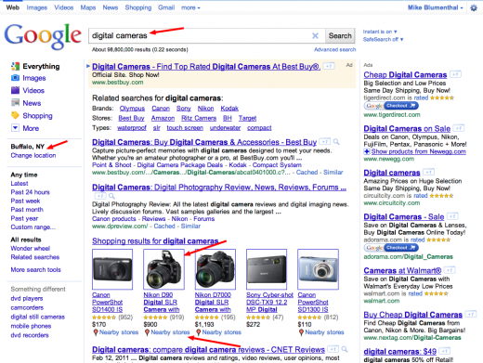The width and height of the screenshot is (483, 363).
Task: Click the waterproof type related search
Action: (132, 128)
